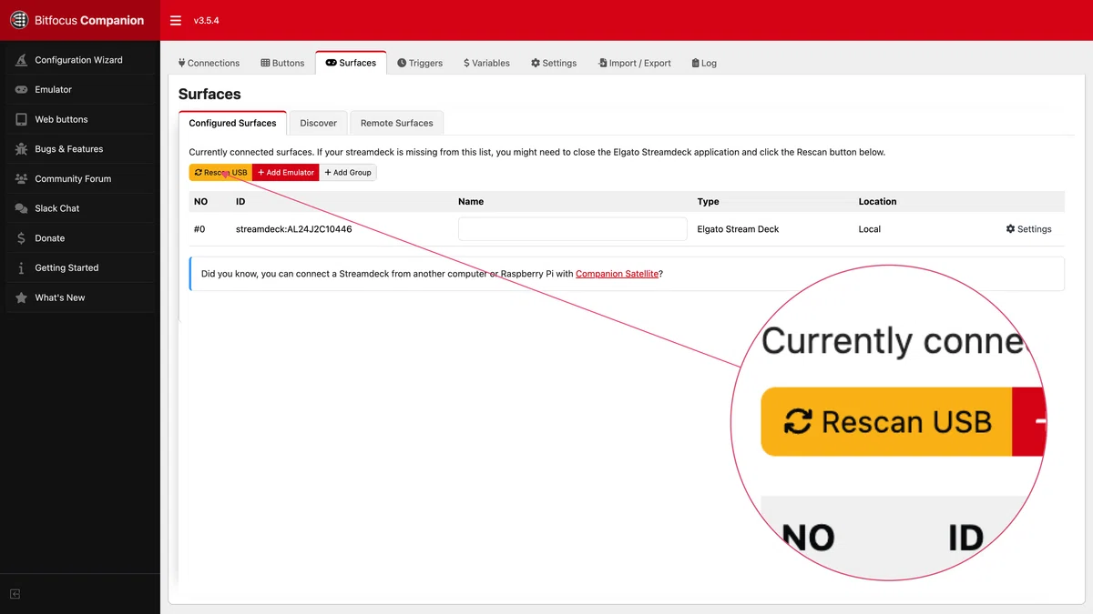The height and width of the screenshot is (614, 1093).
Task: Open Web buttons in sidebar
Action: tap(80, 119)
